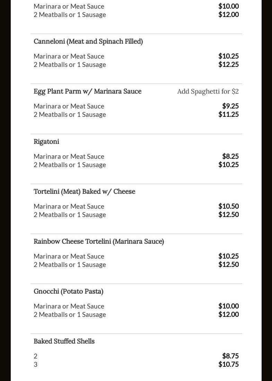
Task: Click the Gnocchi (Potato Pasta) heading
Action: coord(68,291)
